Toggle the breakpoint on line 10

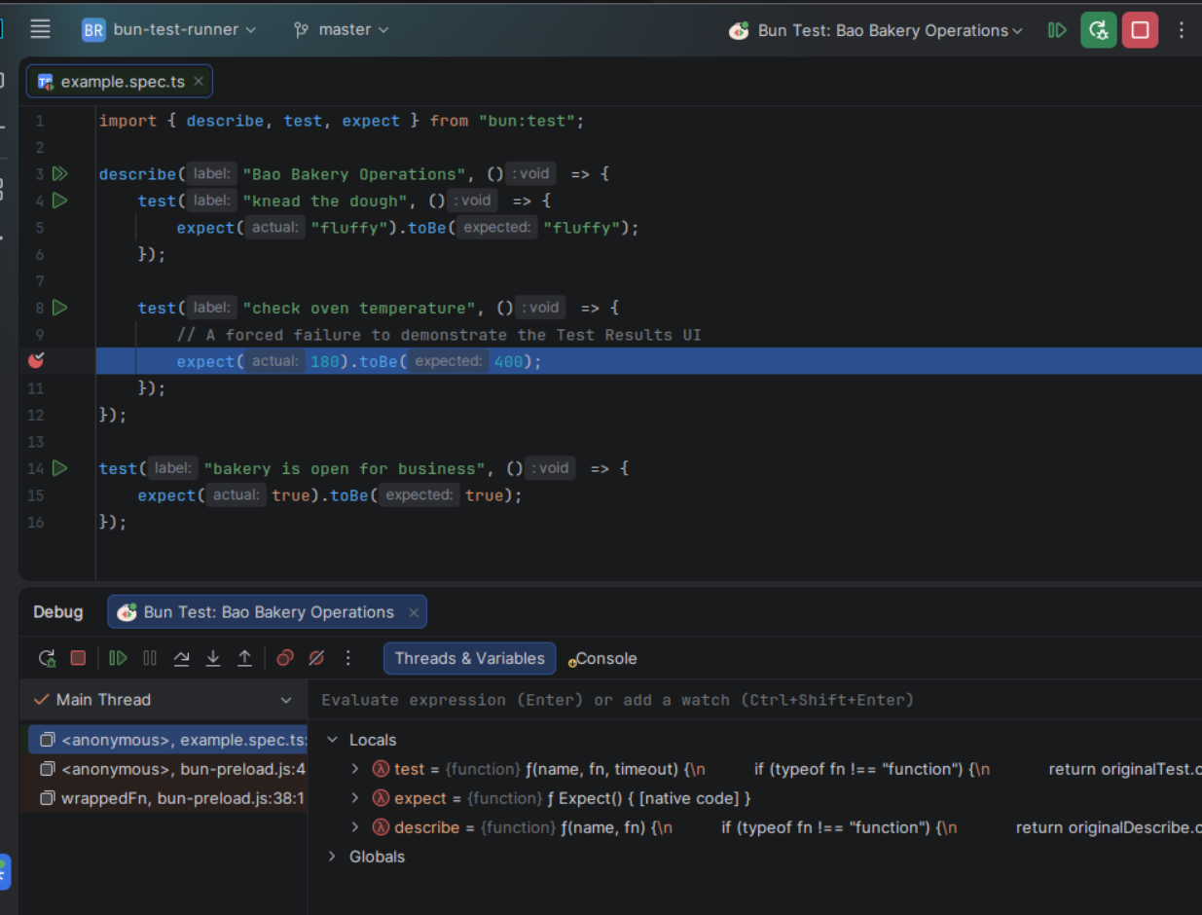(37, 360)
